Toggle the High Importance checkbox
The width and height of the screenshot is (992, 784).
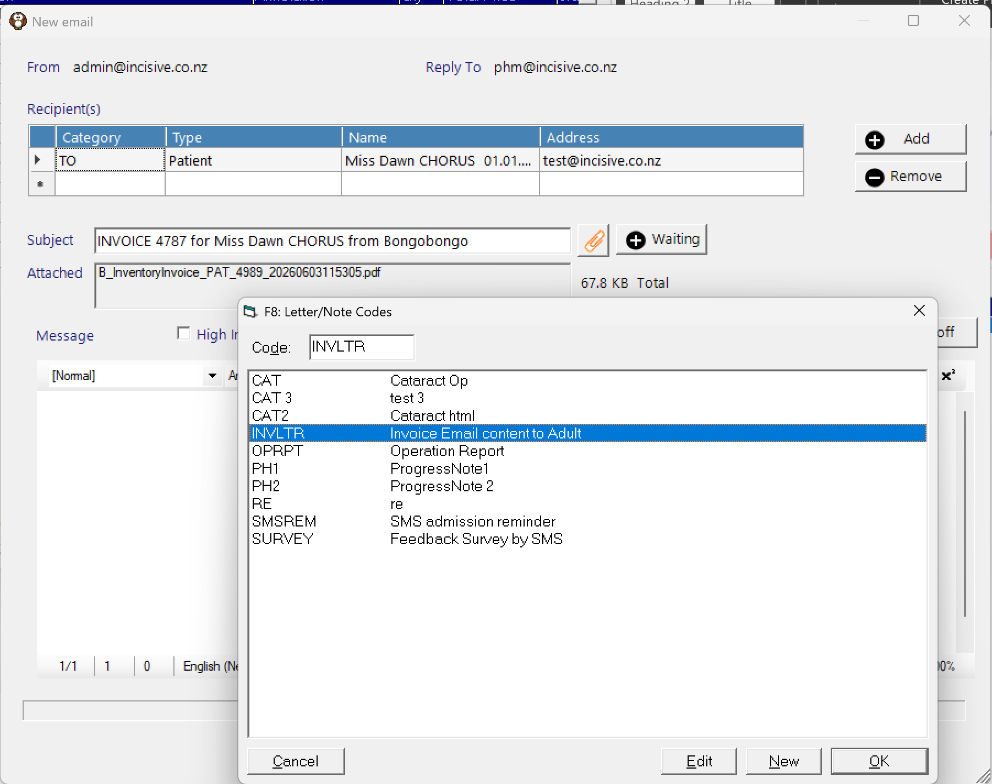(183, 333)
